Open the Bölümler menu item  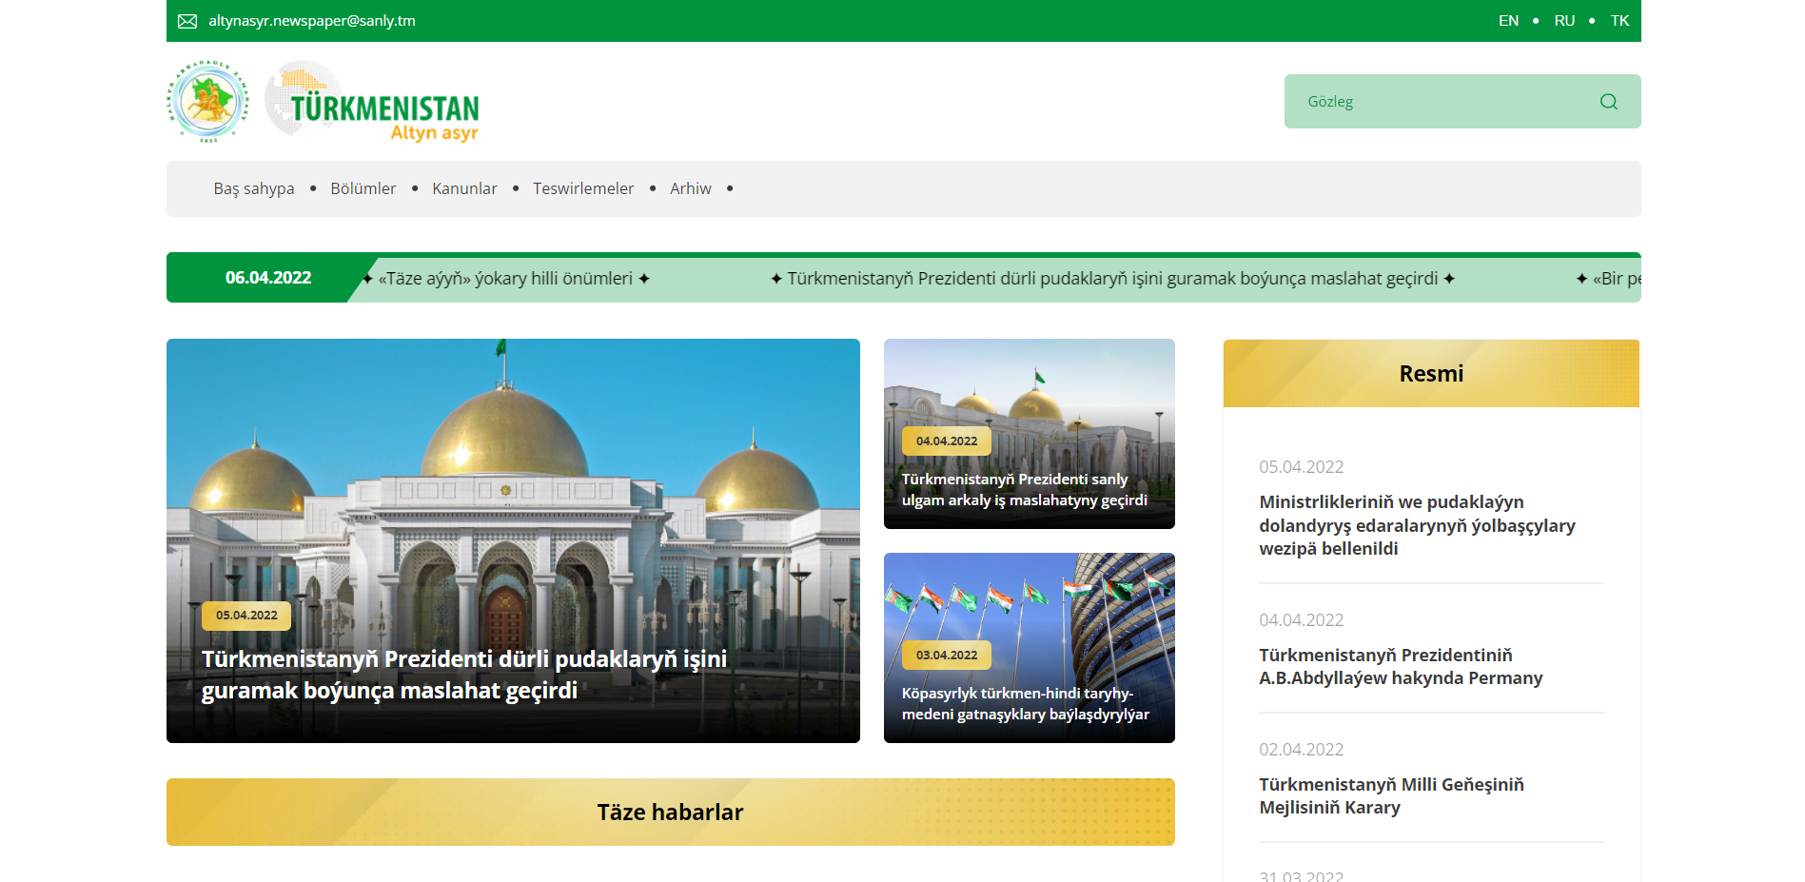[x=363, y=188]
